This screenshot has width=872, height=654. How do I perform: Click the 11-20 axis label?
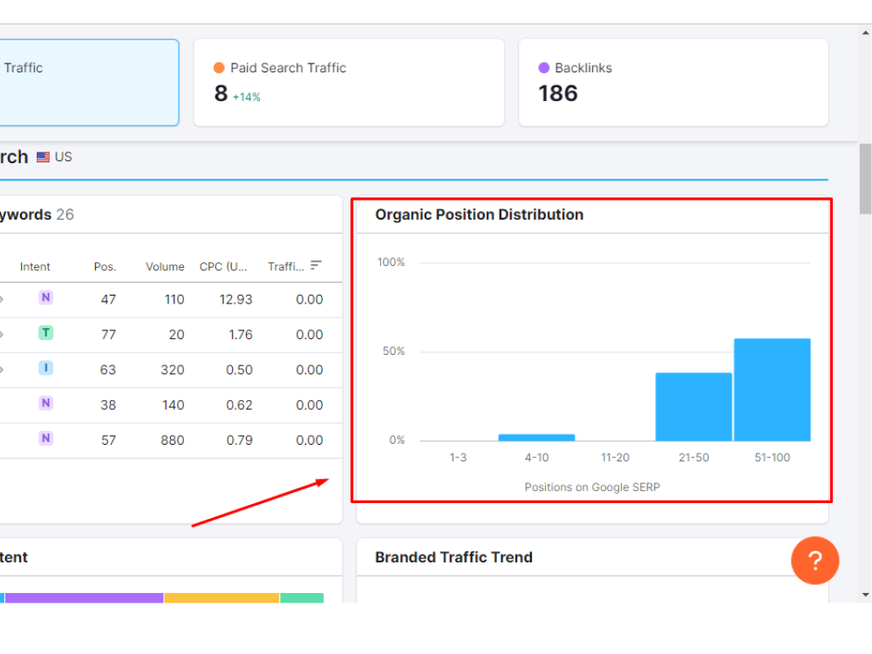(615, 457)
